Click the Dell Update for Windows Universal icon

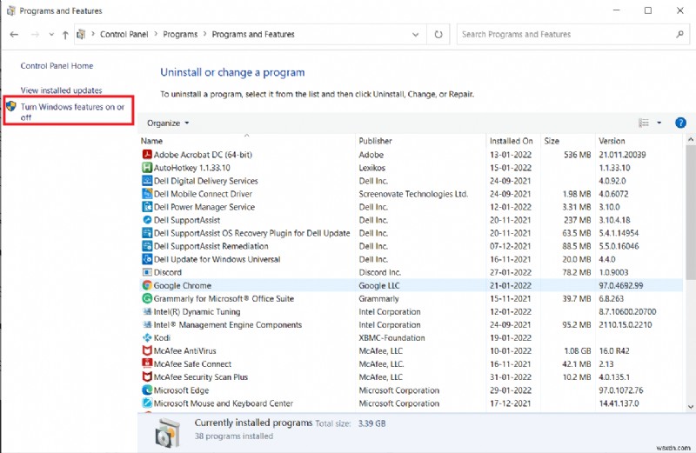[x=147, y=259]
